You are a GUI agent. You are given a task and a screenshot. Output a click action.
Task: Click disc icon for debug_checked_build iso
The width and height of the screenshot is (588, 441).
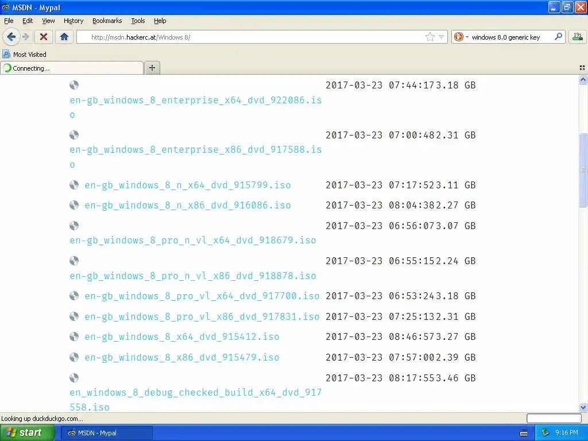74,378
